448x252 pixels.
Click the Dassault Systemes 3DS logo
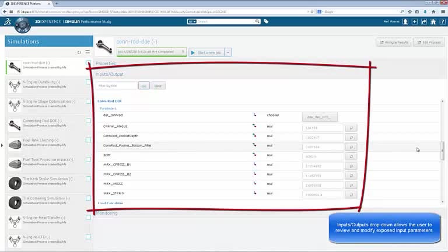click(x=8, y=22)
